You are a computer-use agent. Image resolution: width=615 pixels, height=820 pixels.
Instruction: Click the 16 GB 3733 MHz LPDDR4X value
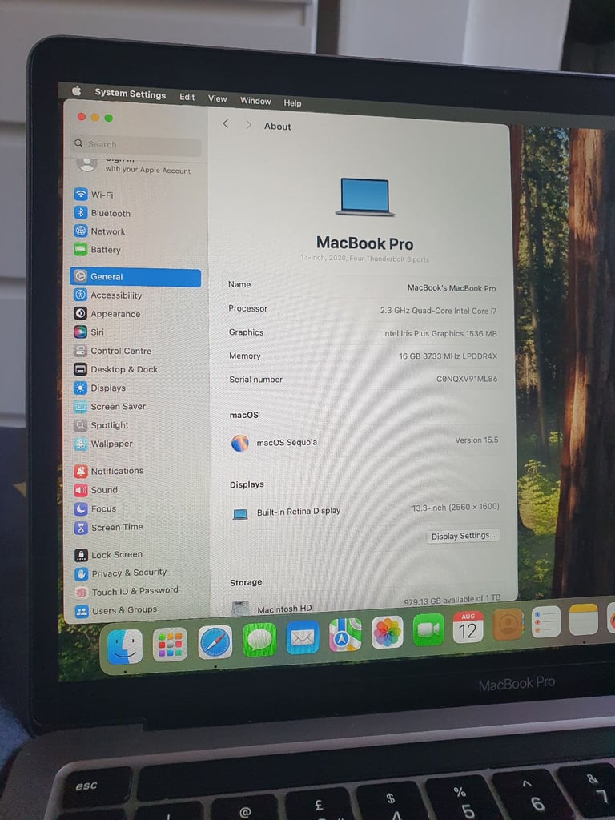click(x=448, y=356)
